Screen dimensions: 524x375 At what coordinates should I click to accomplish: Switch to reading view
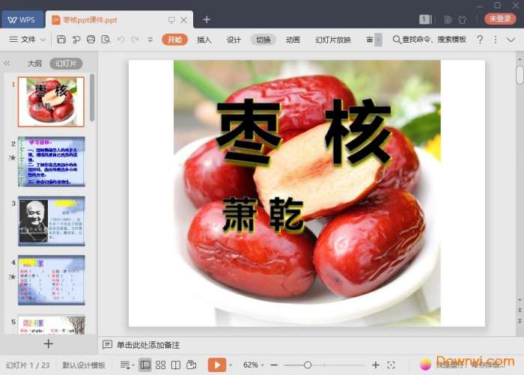point(176,365)
